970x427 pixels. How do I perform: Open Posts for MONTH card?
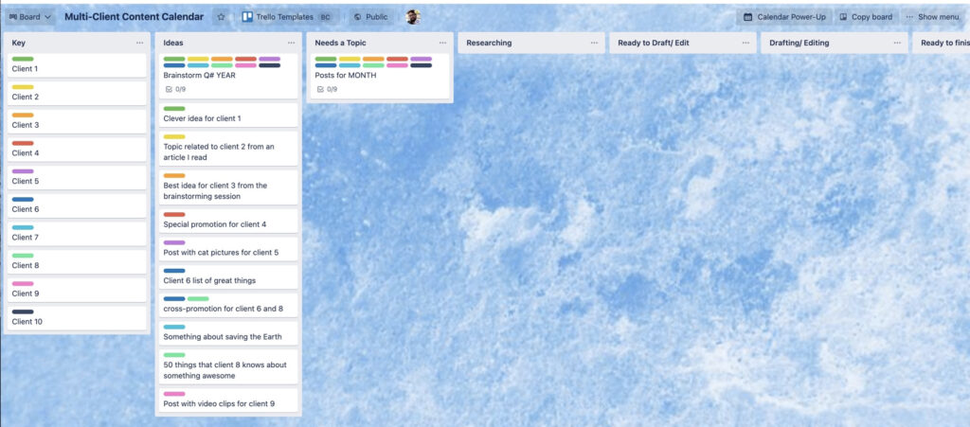coord(380,76)
